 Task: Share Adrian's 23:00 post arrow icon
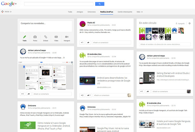click(29, 94)
